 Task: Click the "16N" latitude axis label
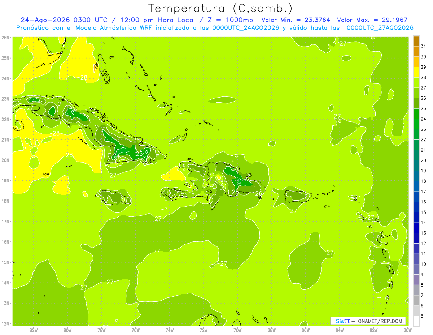click(5, 242)
